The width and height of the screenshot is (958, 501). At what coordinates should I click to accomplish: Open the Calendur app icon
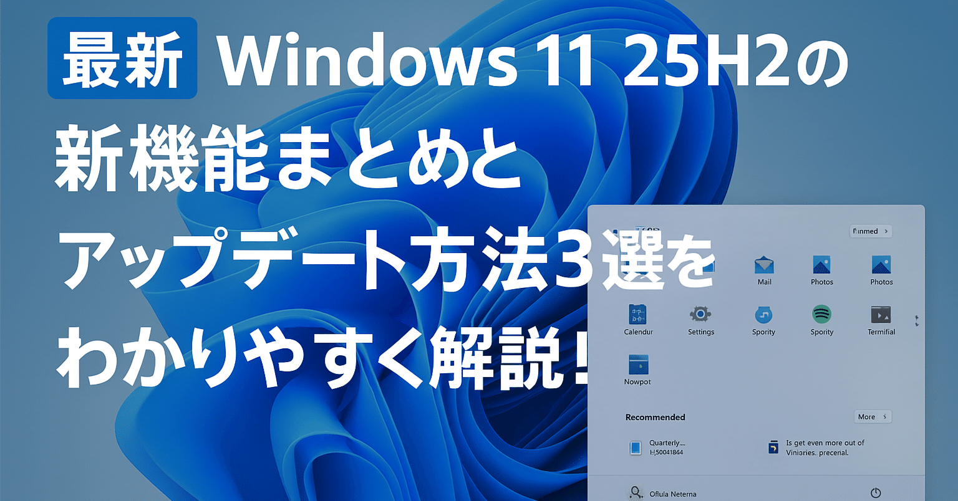click(x=638, y=320)
